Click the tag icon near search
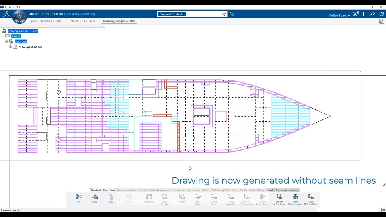This screenshot has height=217, width=386. point(232,14)
